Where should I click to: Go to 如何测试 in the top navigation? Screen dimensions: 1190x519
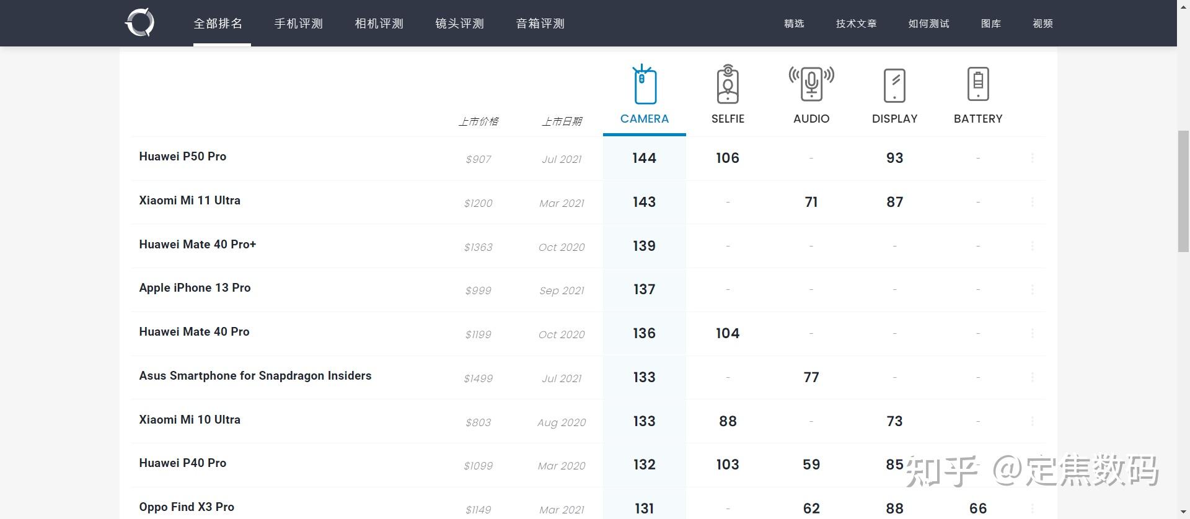coord(928,24)
